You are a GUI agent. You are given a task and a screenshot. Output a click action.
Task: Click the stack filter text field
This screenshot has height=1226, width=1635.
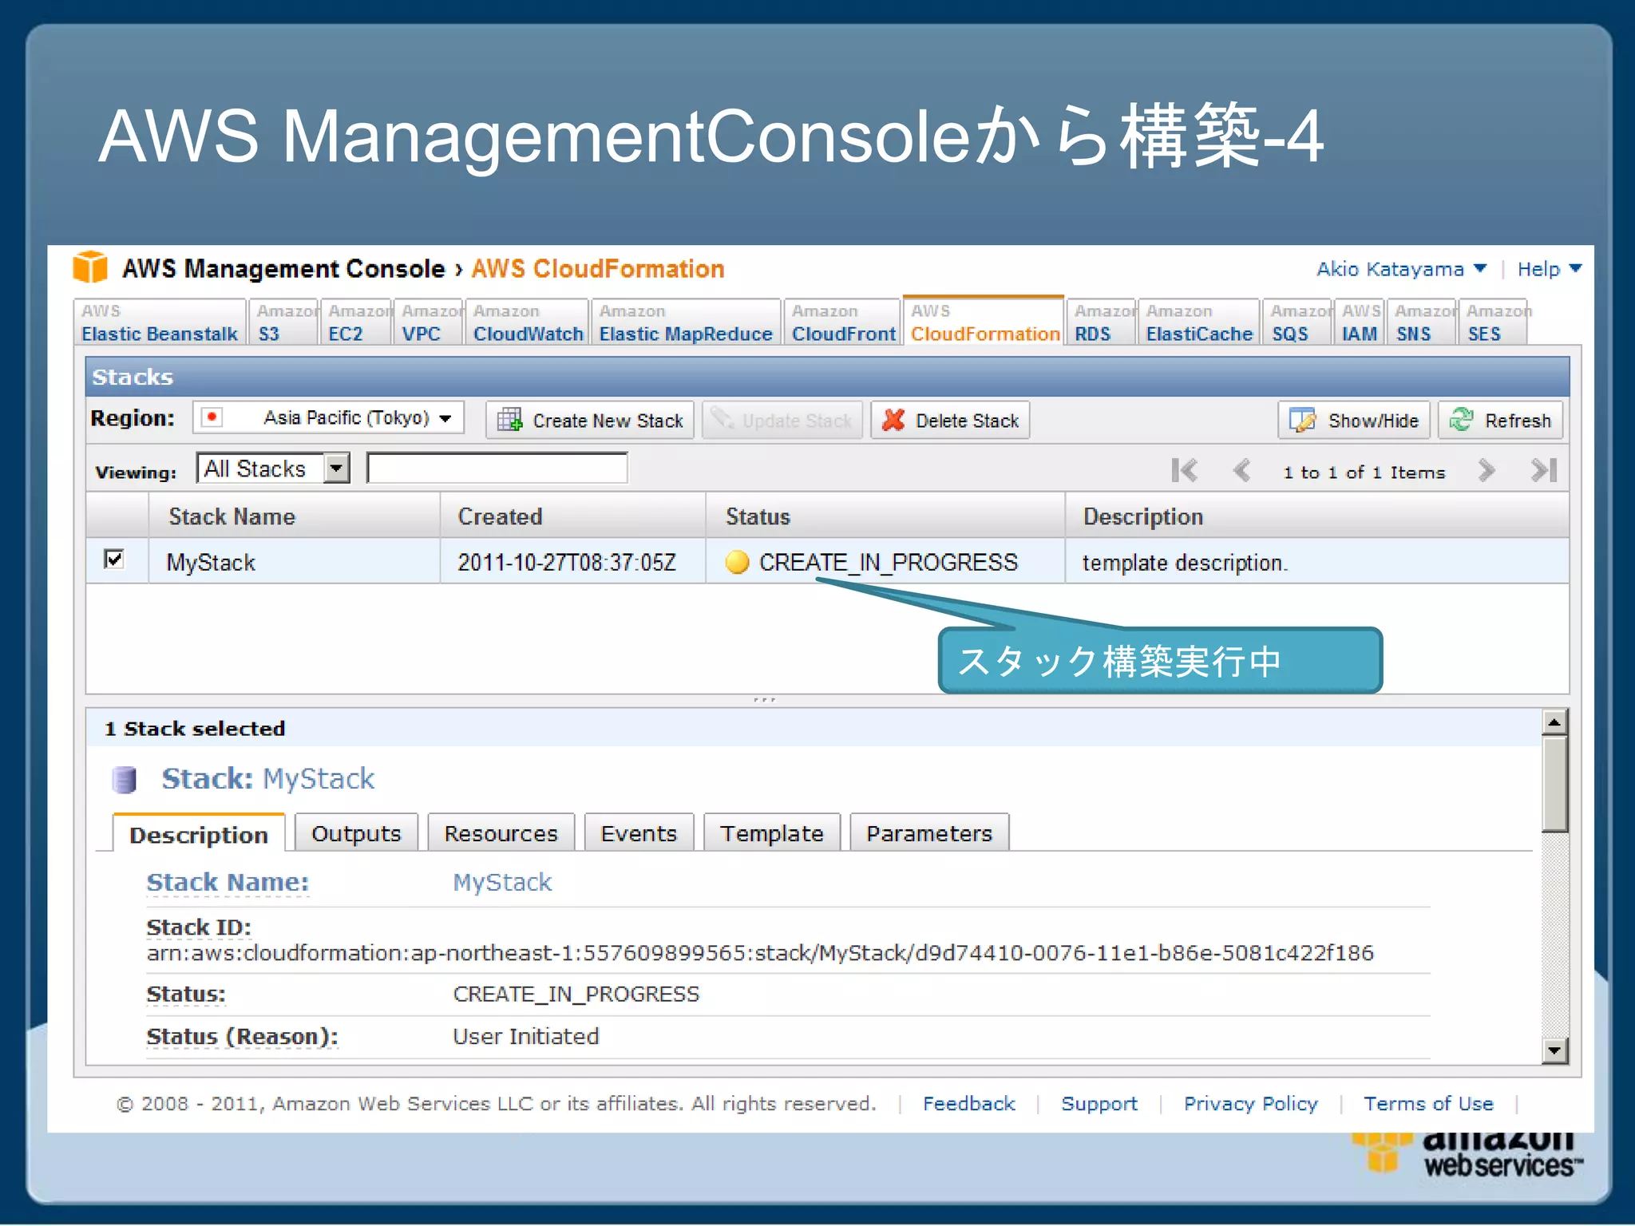coord(497,469)
